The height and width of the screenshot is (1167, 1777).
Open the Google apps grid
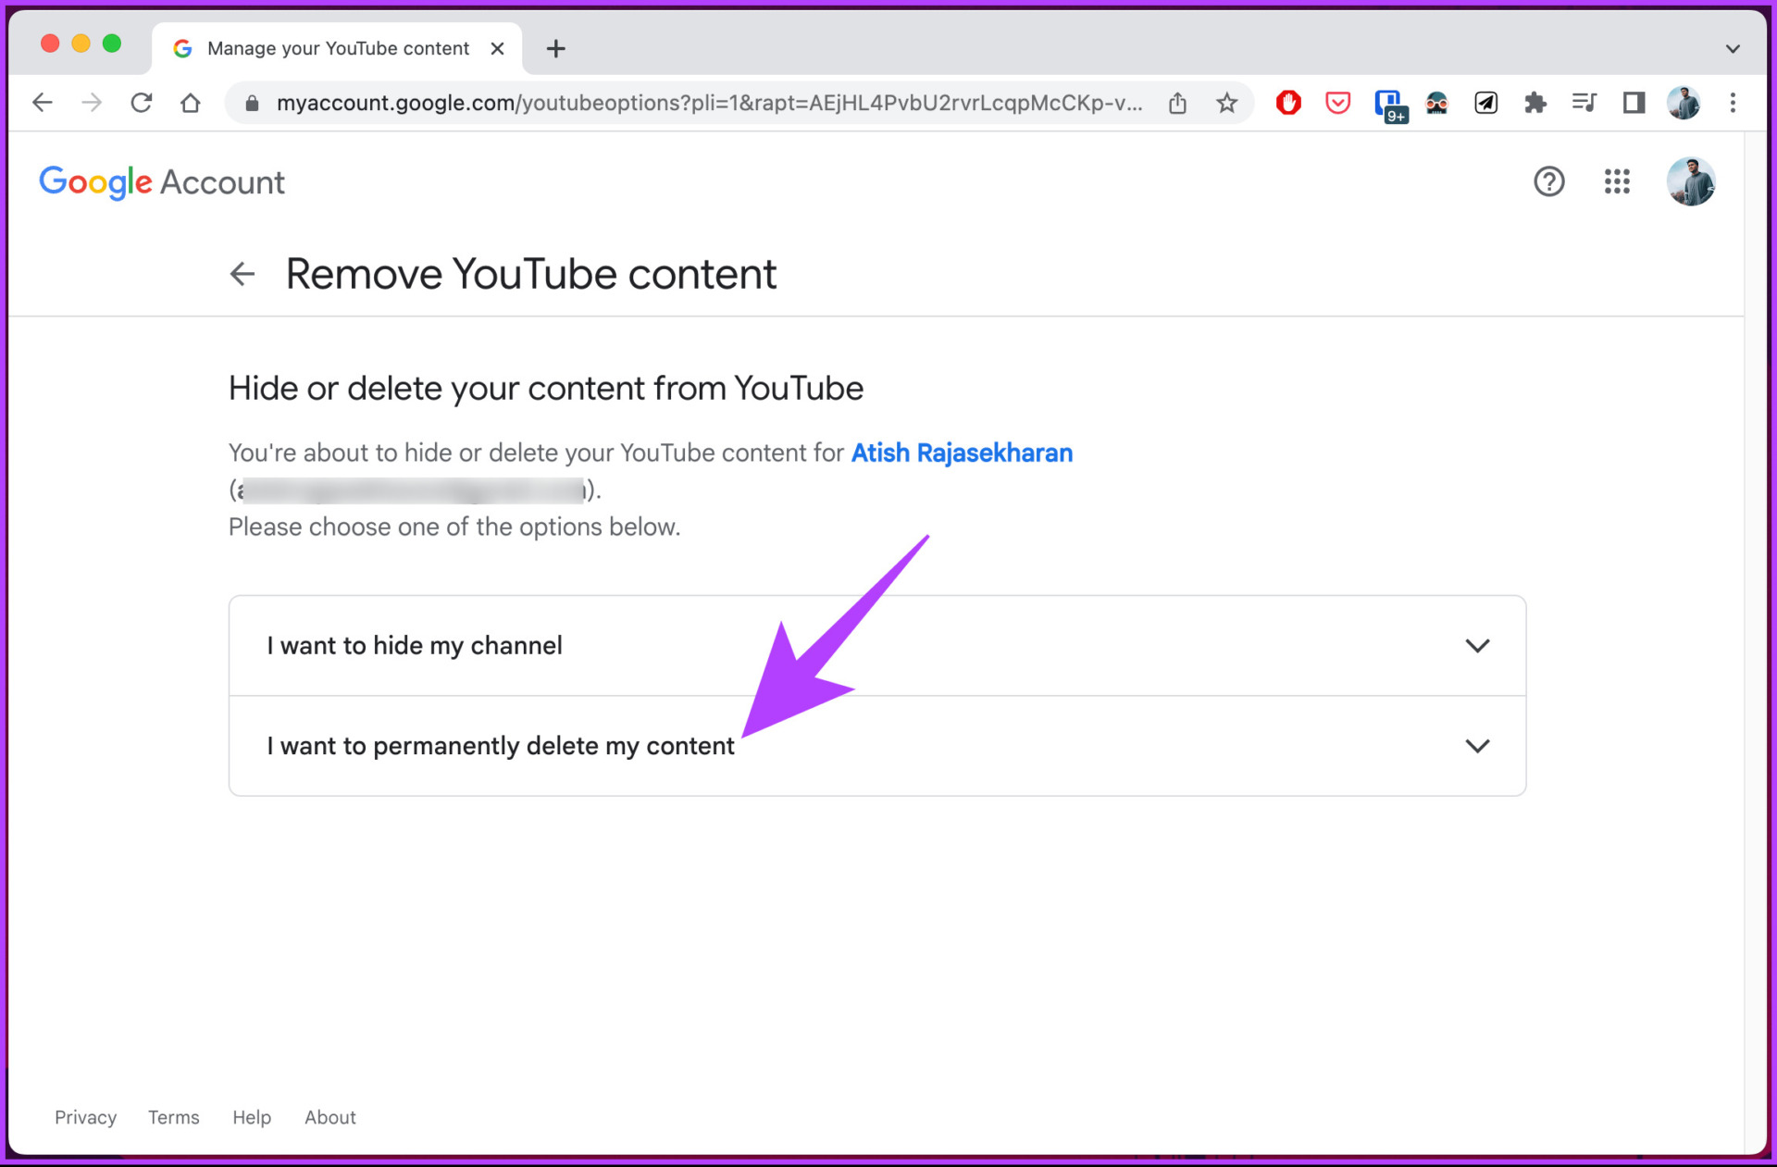tap(1617, 181)
